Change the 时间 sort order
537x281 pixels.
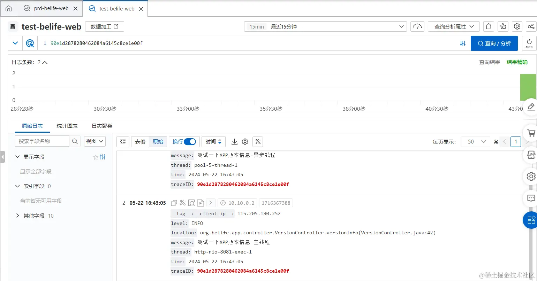pos(213,141)
